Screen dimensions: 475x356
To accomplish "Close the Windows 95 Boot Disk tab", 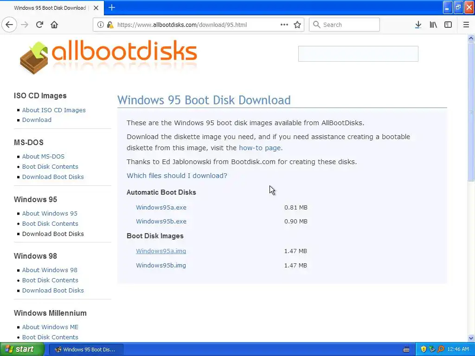I will pos(96,8).
